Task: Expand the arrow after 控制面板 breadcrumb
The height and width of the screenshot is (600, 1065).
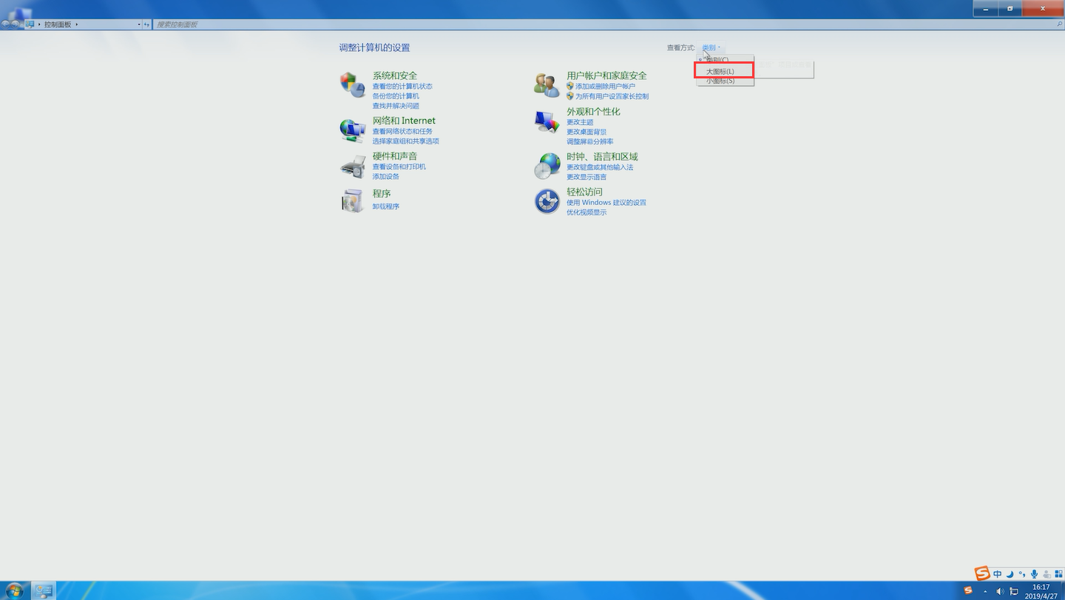Action: tap(77, 24)
